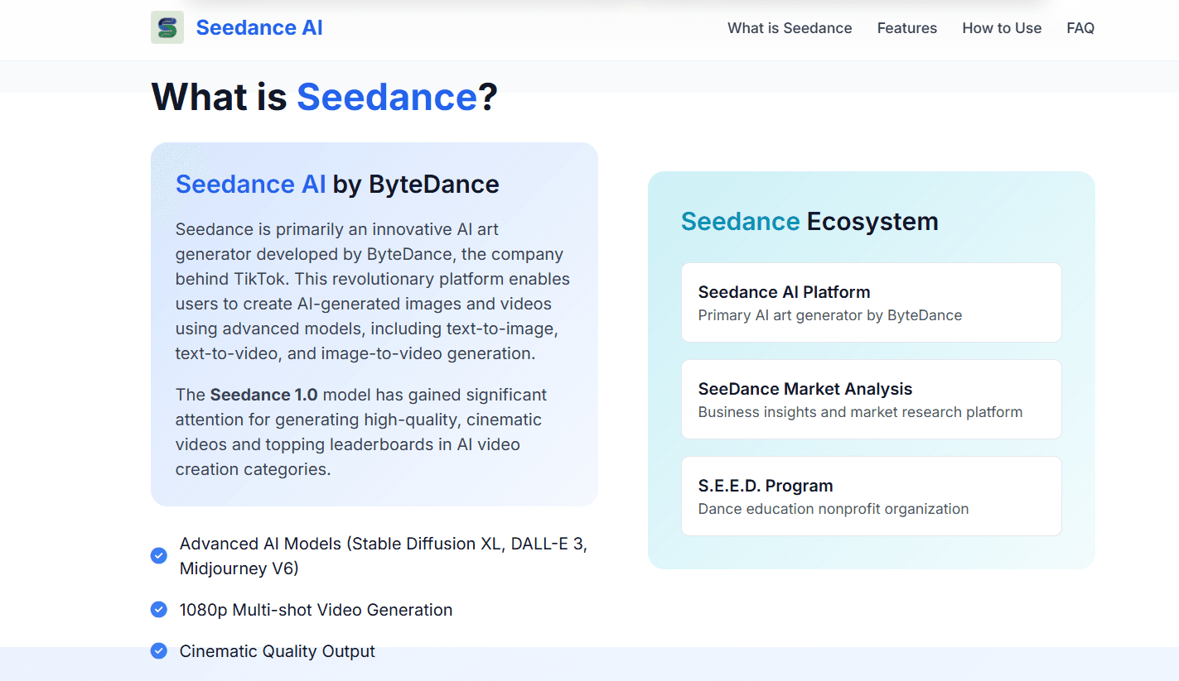Click the 1080p Multi-shot Video Generation text
This screenshot has height=681, width=1179.
pos(316,610)
